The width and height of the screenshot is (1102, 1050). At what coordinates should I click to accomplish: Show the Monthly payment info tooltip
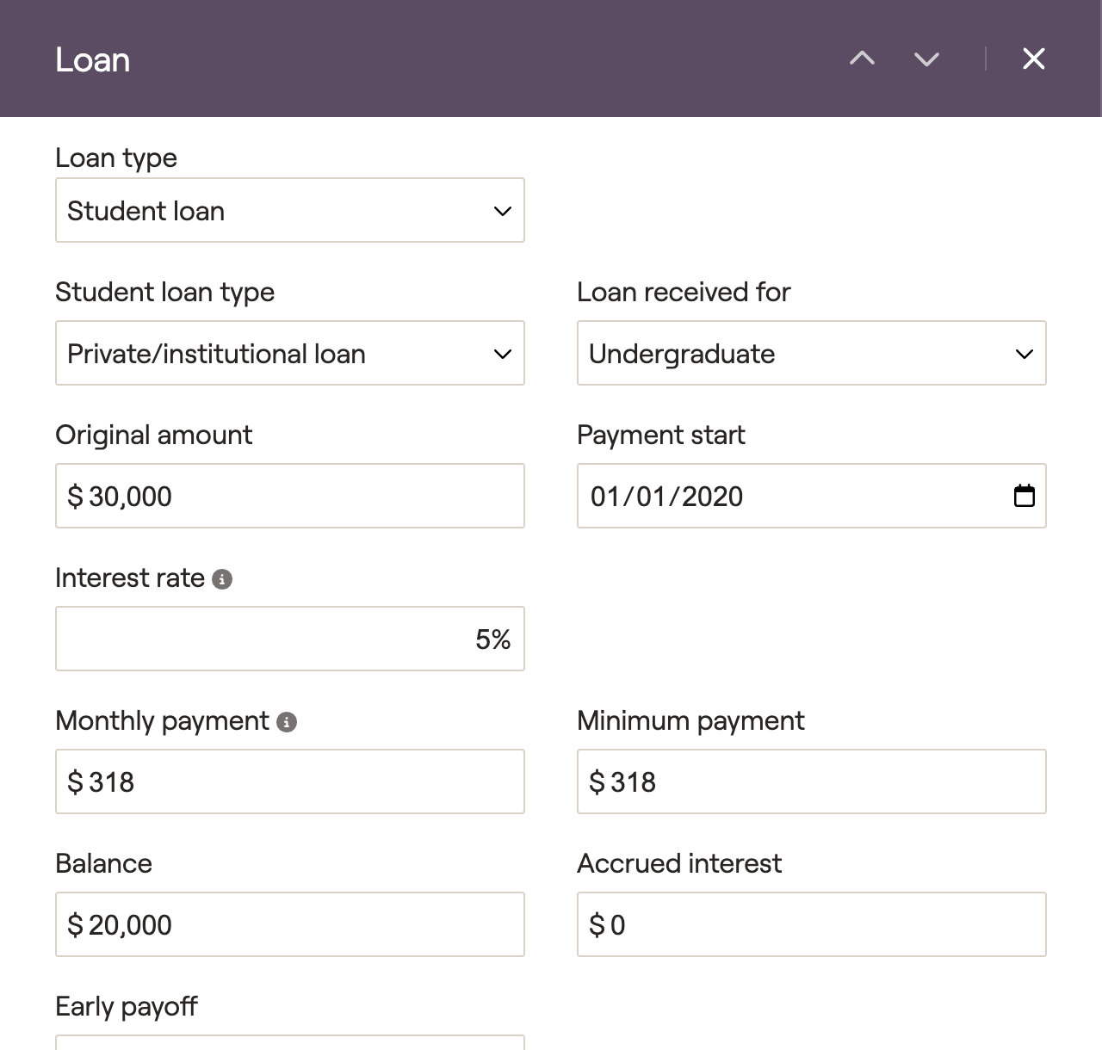pyautogui.click(x=287, y=722)
